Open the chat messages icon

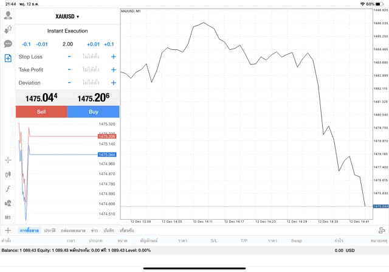click(8, 44)
